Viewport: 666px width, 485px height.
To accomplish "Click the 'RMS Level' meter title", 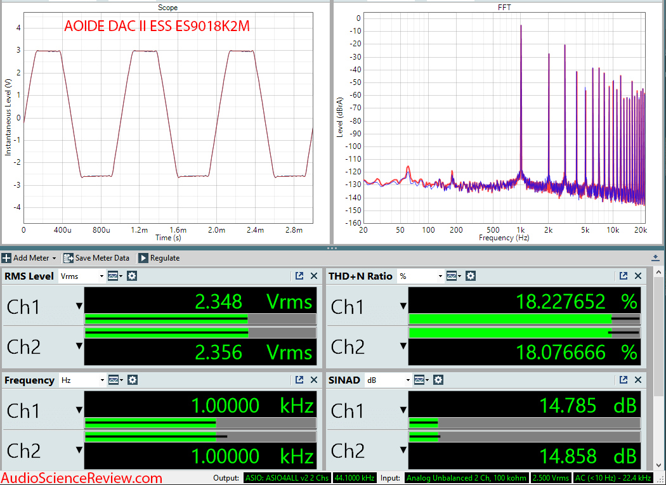I will point(29,276).
